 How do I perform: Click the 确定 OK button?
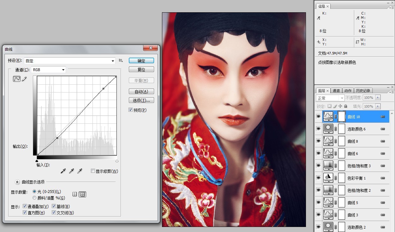point(141,61)
